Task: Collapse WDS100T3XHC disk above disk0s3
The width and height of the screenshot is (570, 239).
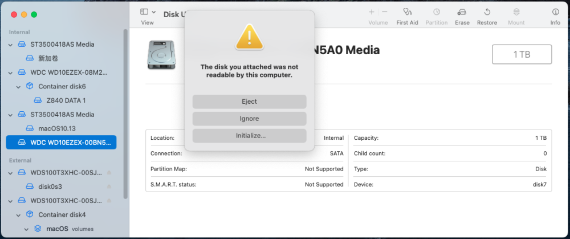Action: (x=10, y=172)
